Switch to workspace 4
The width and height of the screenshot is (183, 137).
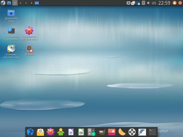coord(31,3)
